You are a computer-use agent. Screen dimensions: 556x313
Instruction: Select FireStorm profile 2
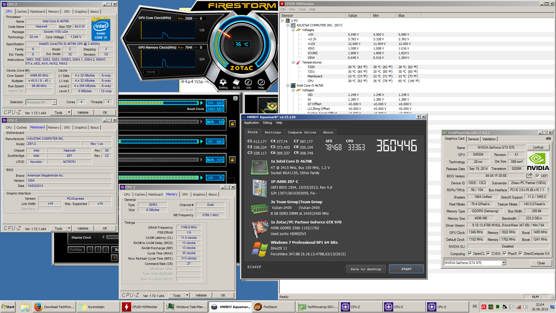(x=98, y=250)
